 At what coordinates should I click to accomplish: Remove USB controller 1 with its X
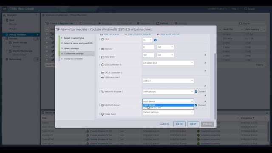point(205,86)
